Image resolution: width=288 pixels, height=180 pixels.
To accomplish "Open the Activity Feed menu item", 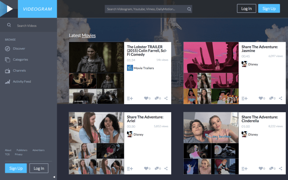I will (x=22, y=82).
